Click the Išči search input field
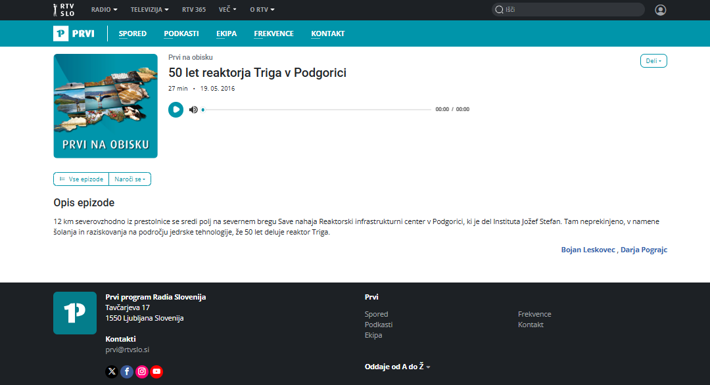This screenshot has height=385, width=710. 568,9
